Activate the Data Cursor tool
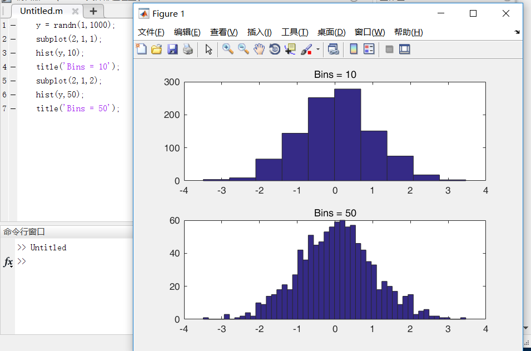This screenshot has width=531, height=351. (290, 49)
